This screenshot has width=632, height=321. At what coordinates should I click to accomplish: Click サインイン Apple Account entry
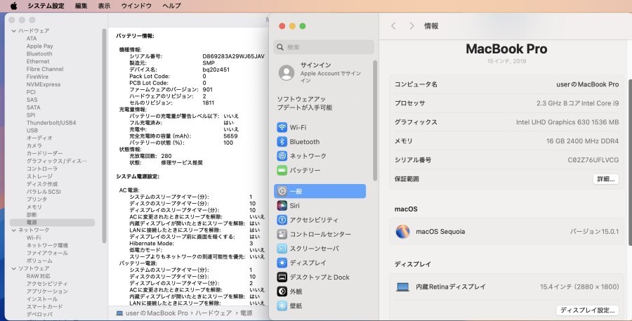[324, 73]
